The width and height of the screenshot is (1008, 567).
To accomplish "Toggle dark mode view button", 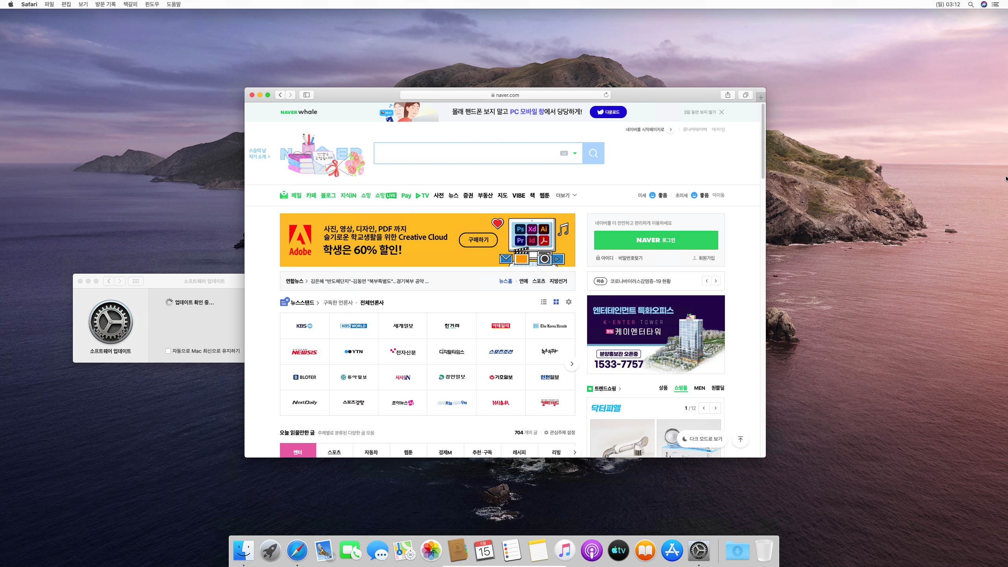I will pos(702,439).
